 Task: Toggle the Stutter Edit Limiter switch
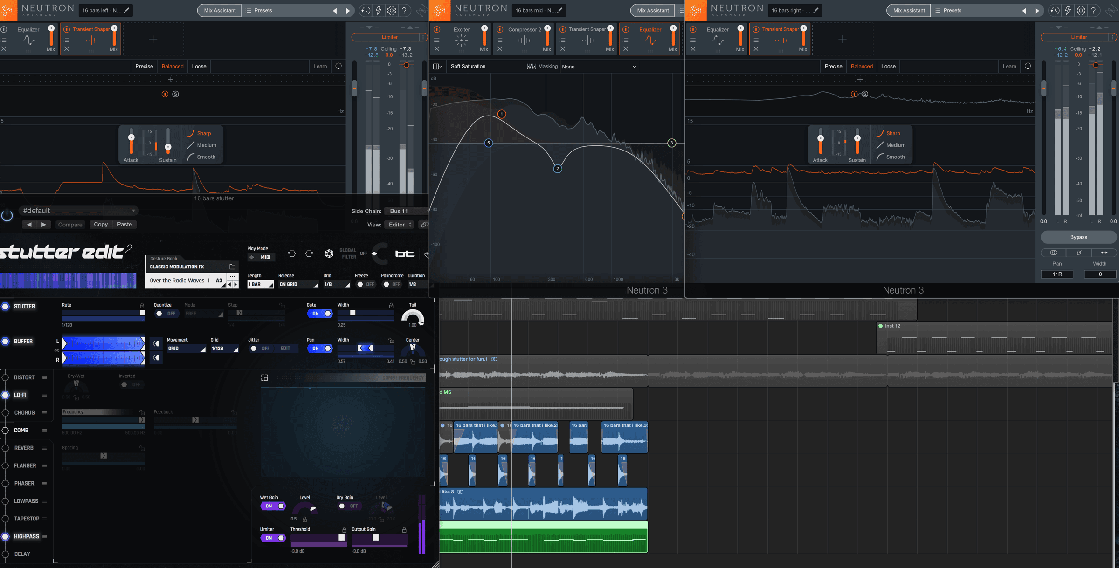point(273,538)
